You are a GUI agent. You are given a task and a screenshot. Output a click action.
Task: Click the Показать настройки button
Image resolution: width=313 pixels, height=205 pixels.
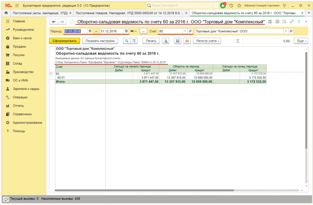pos(100,41)
